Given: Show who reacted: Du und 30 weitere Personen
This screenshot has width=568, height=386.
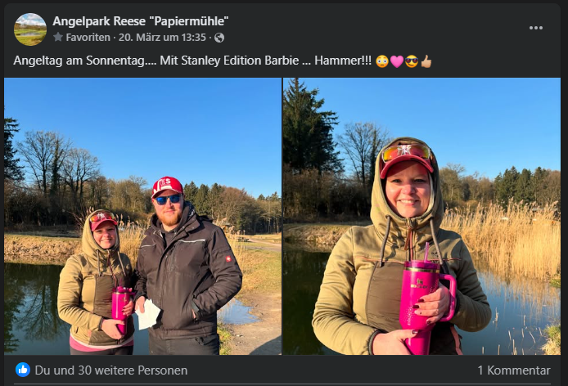Looking at the screenshot, I should pos(111,370).
